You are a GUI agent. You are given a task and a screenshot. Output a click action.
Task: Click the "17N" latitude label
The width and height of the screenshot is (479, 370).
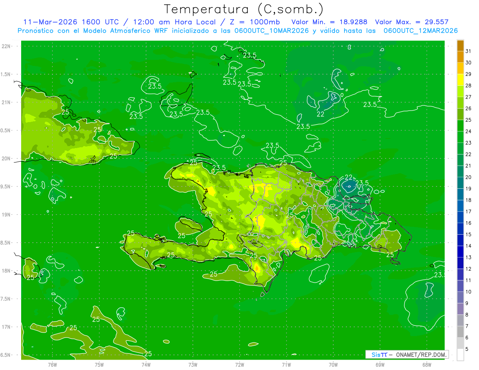pos(6,327)
